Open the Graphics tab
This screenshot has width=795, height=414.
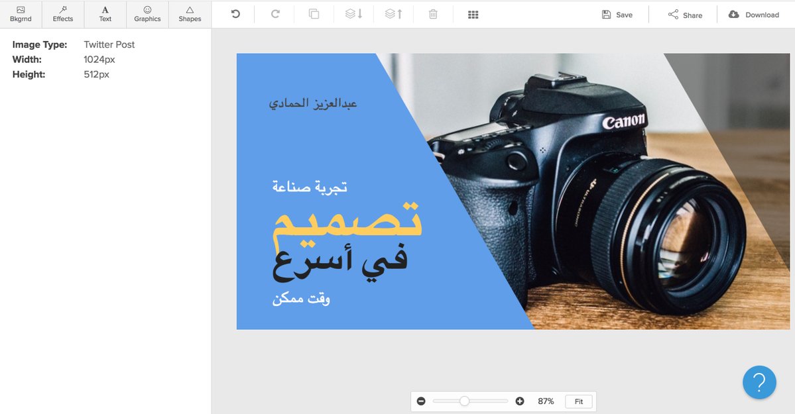pos(147,14)
